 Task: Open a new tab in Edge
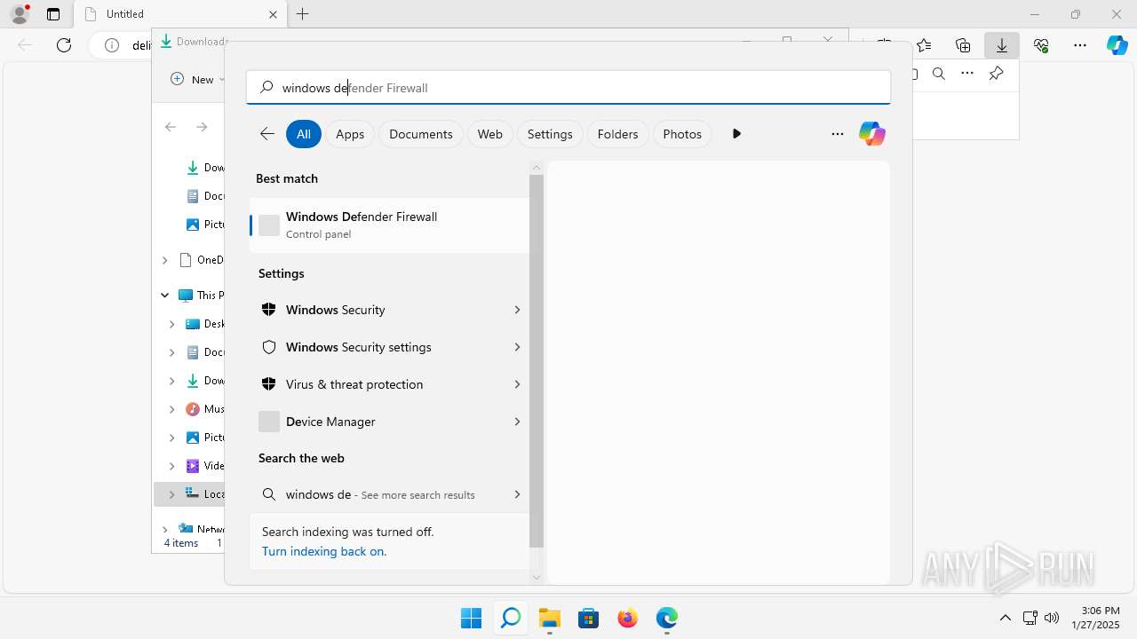tap(303, 14)
